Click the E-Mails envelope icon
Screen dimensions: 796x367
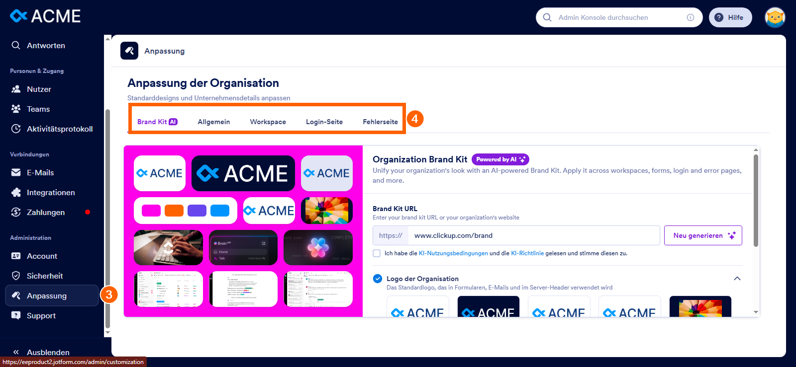click(16, 172)
